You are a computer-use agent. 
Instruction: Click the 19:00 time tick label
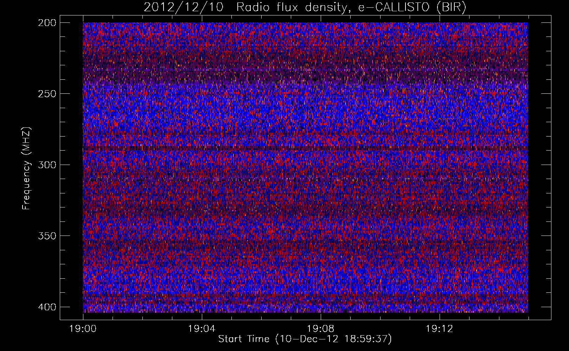click(83, 329)
